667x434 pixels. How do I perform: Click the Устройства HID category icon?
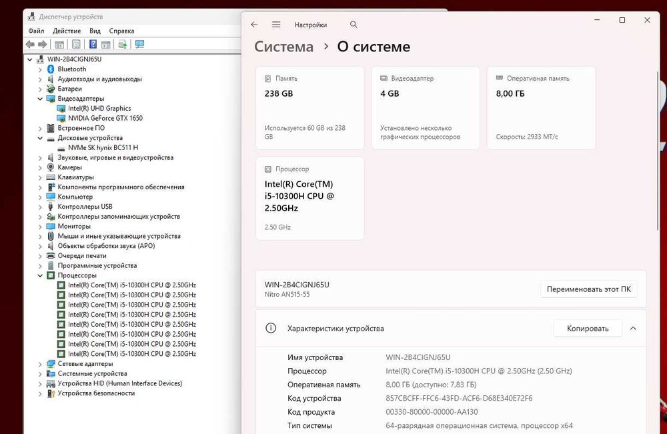pyautogui.click(x=51, y=383)
